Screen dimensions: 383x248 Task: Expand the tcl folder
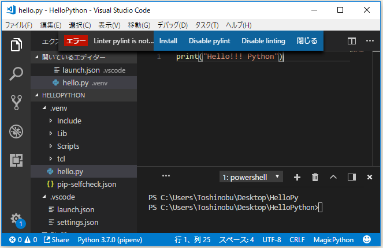click(x=51, y=159)
